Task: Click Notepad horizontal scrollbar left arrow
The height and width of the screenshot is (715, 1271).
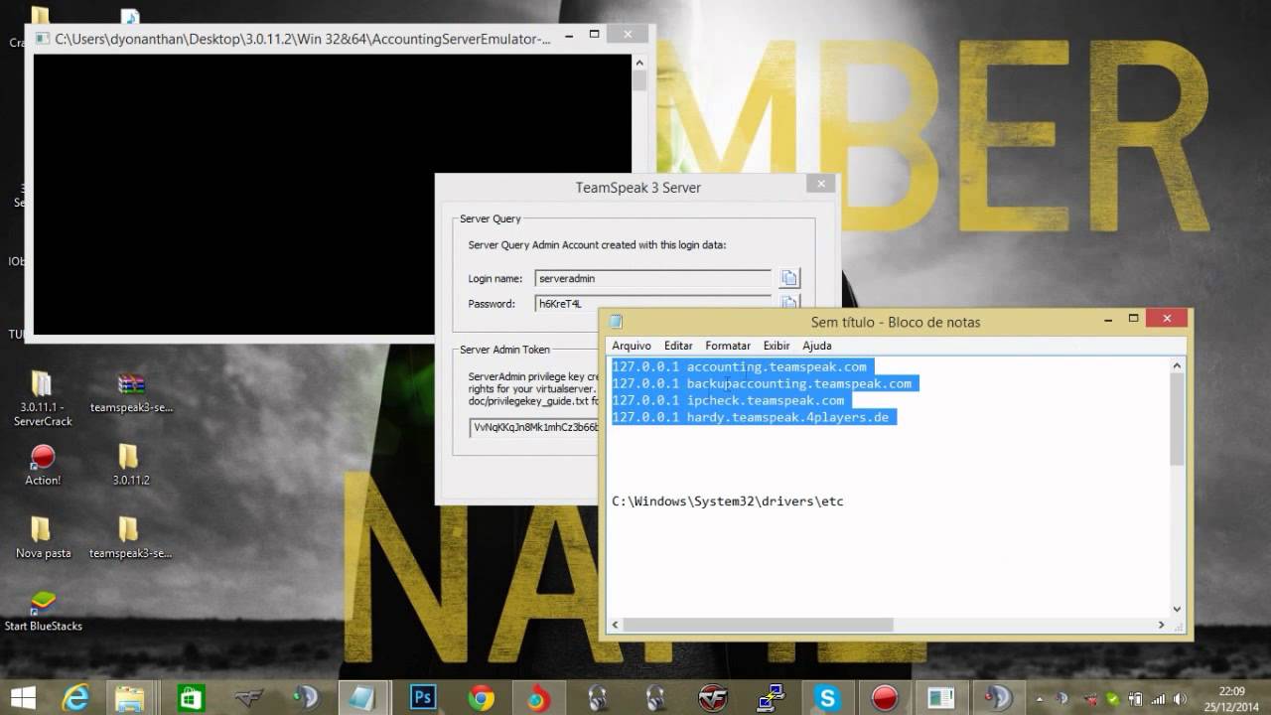Action: coord(616,625)
